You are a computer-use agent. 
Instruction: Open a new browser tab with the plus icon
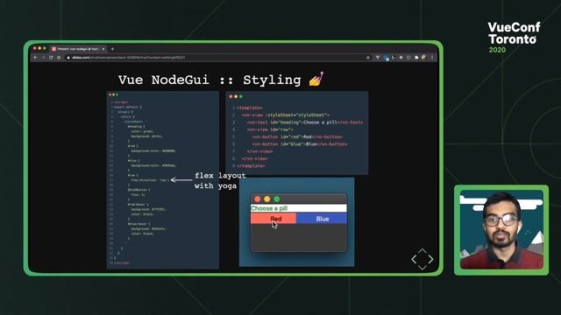pyautogui.click(x=112, y=49)
